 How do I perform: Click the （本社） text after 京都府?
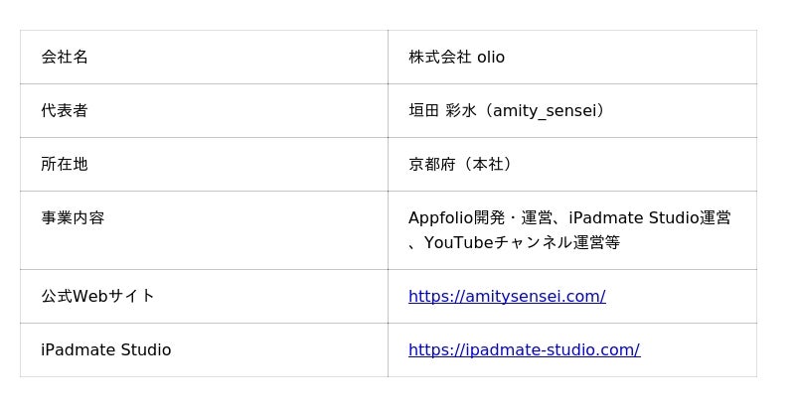click(x=487, y=164)
